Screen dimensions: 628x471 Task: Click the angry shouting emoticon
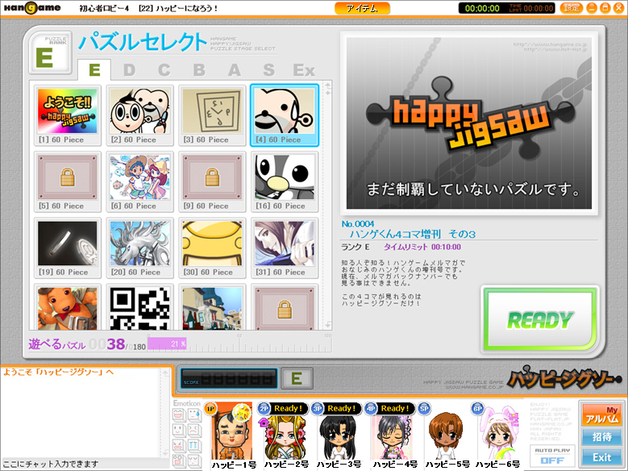(x=179, y=445)
